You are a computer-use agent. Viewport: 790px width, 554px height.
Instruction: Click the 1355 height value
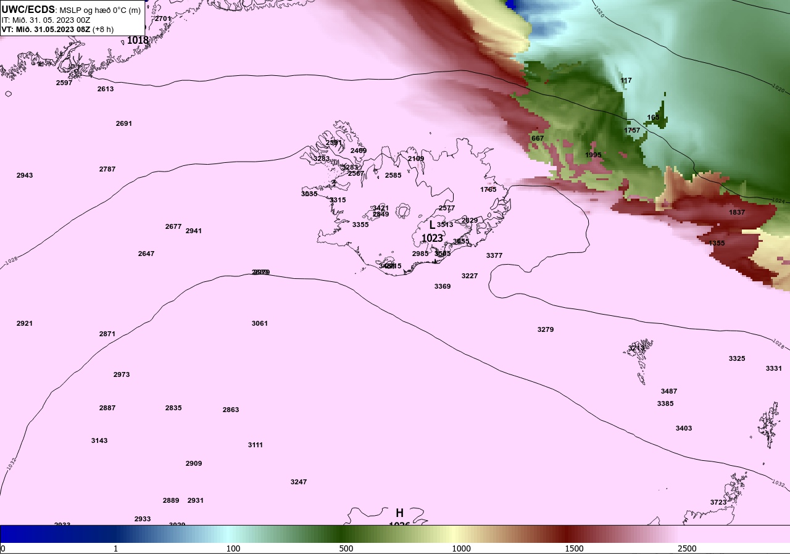(x=717, y=243)
